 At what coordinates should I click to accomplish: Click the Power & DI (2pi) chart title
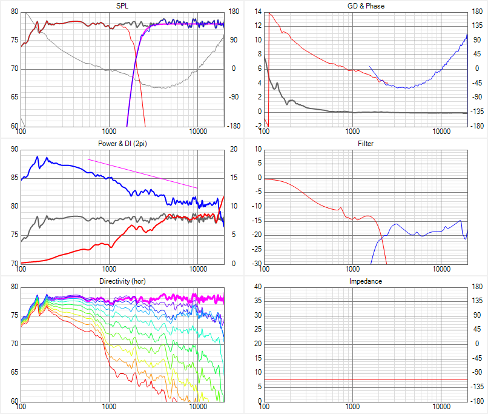[122, 144]
